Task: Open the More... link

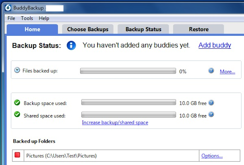Action: (227, 72)
